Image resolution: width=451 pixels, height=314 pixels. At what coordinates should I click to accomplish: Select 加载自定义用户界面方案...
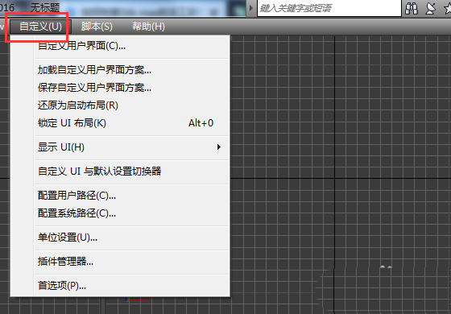pyautogui.click(x=132, y=69)
